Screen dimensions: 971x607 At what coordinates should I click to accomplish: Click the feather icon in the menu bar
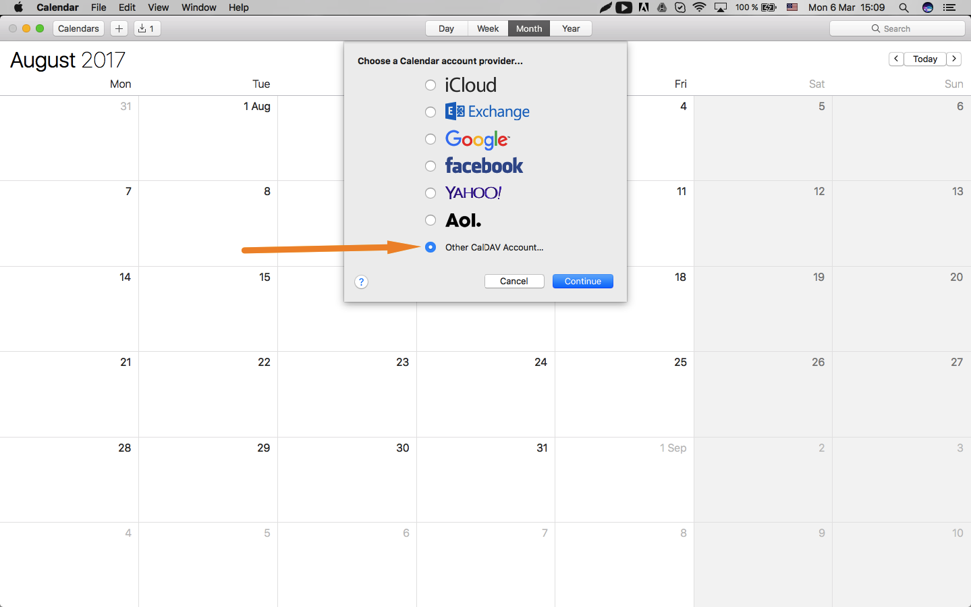pyautogui.click(x=606, y=7)
